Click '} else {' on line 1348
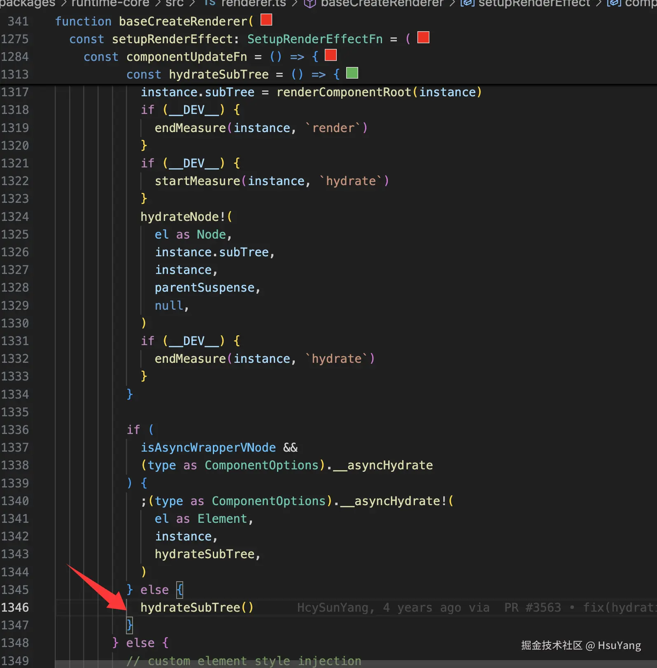Viewport: 657px width, 668px height. 140,643
